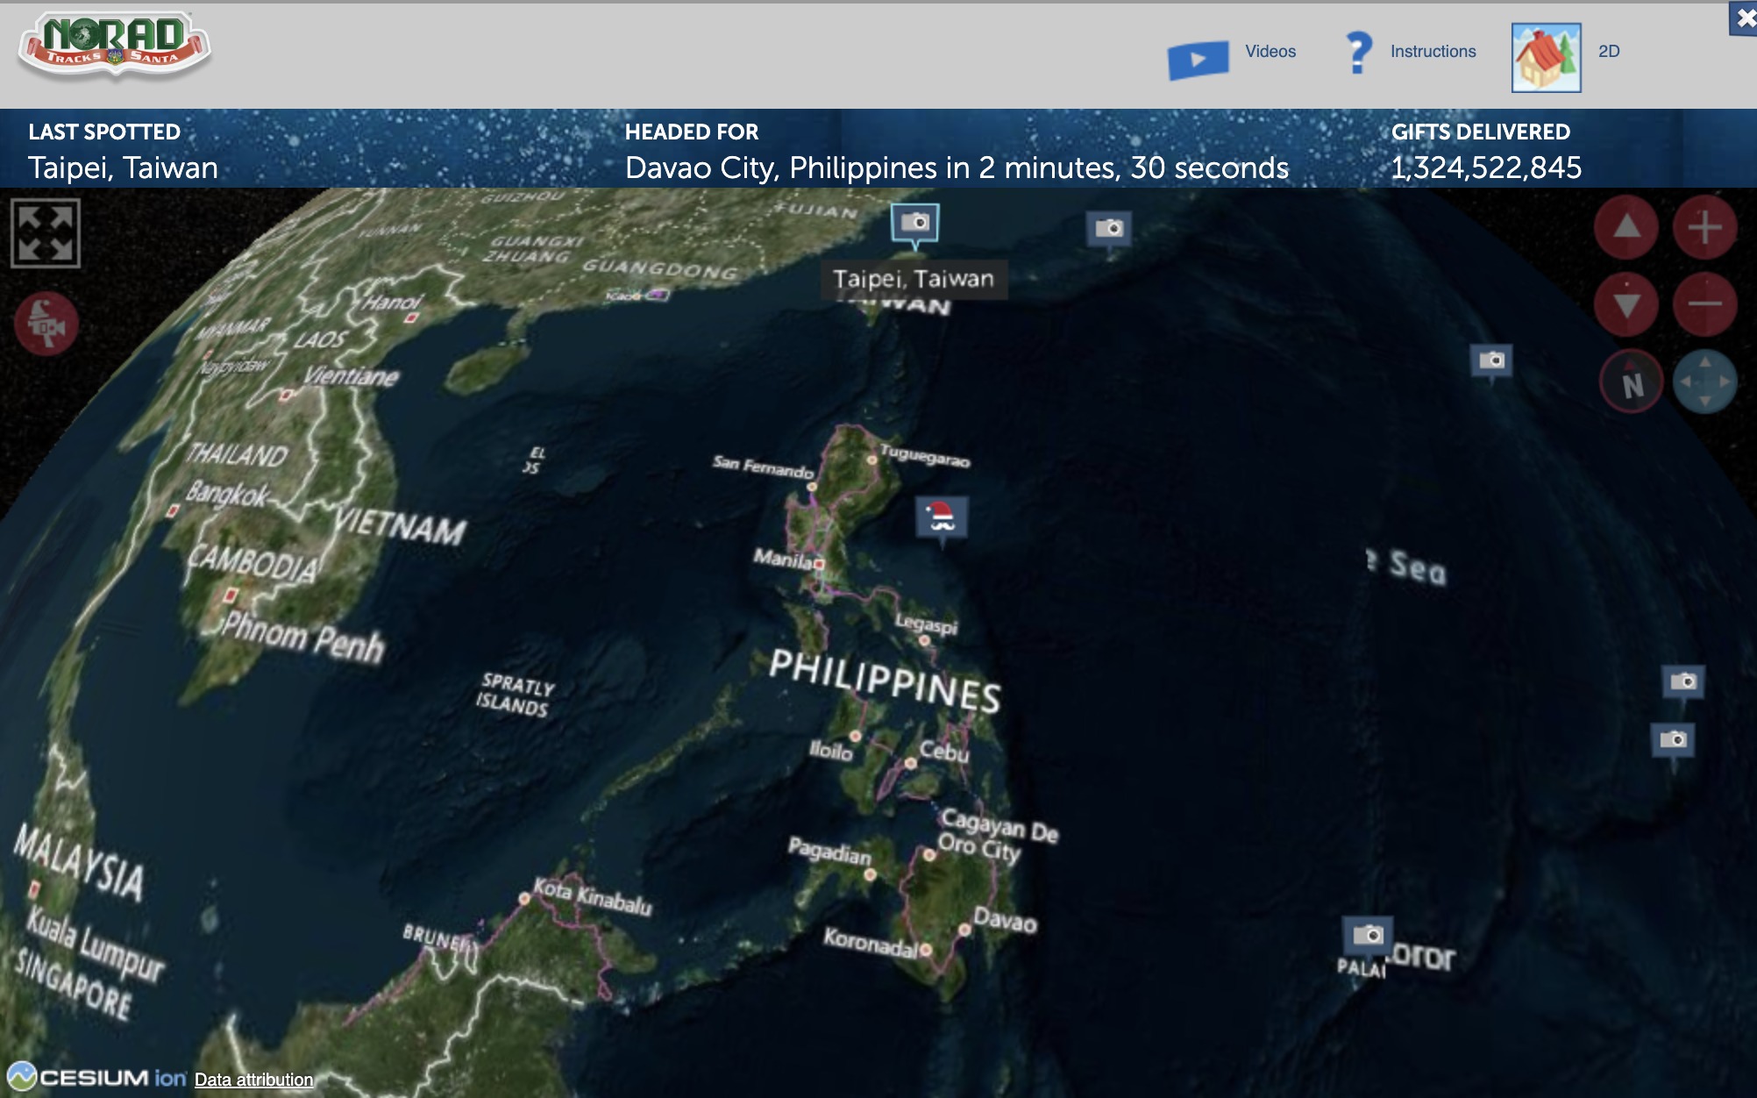The width and height of the screenshot is (1757, 1098).
Task: Click the Headed For Davao City text
Action: click(x=957, y=168)
